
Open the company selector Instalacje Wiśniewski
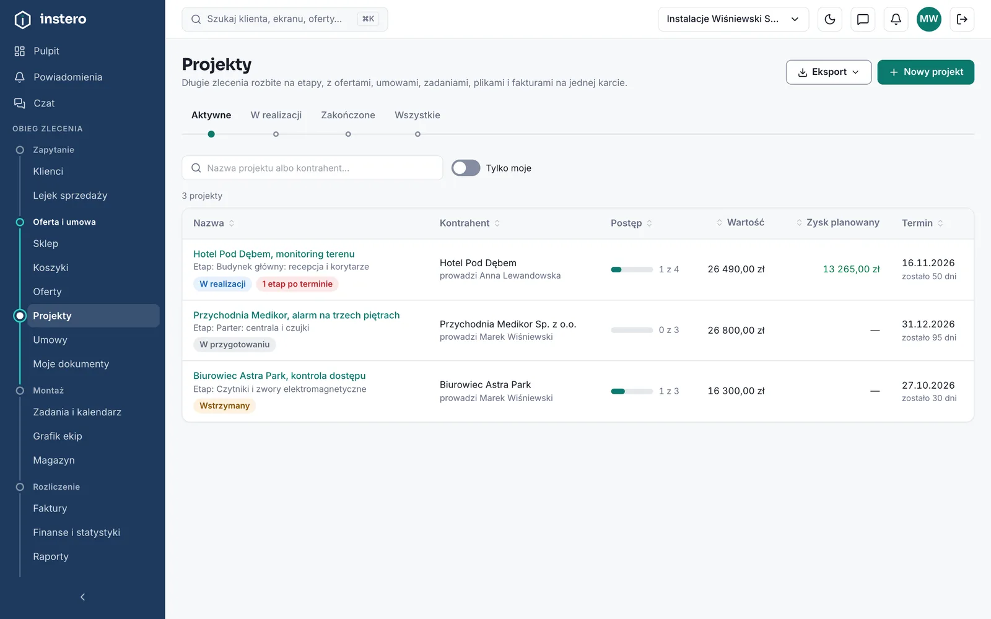pos(733,19)
